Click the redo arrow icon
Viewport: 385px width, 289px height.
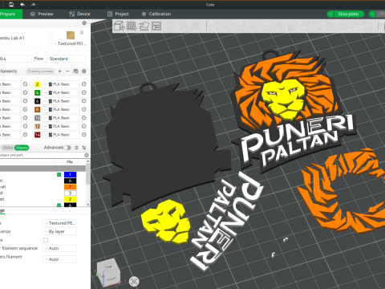[33, 4]
